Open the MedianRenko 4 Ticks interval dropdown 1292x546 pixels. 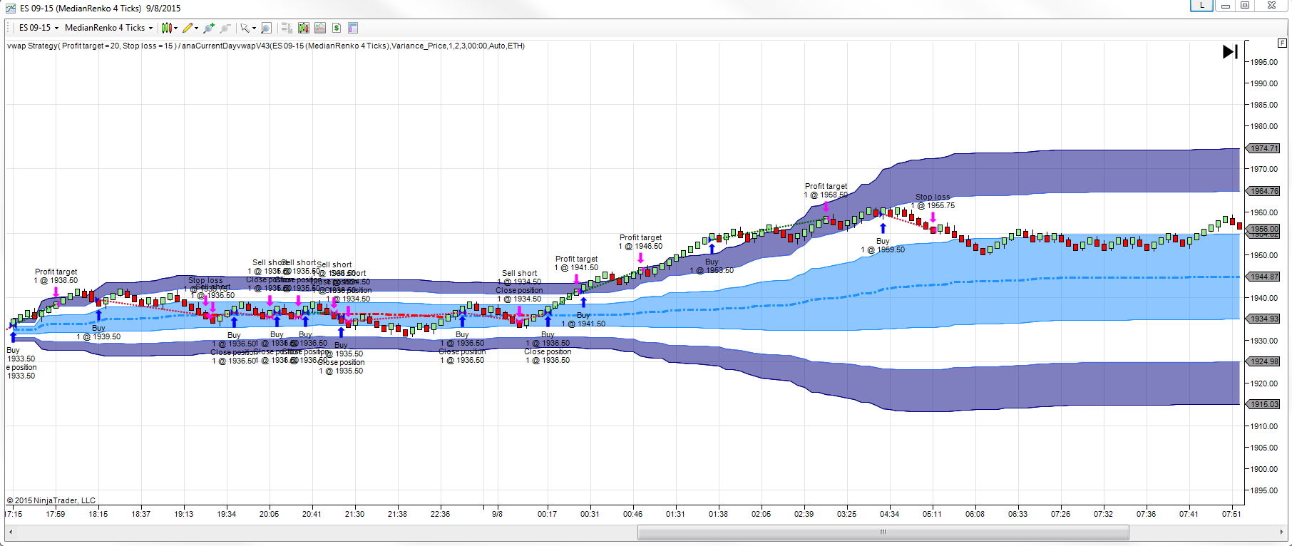point(108,28)
